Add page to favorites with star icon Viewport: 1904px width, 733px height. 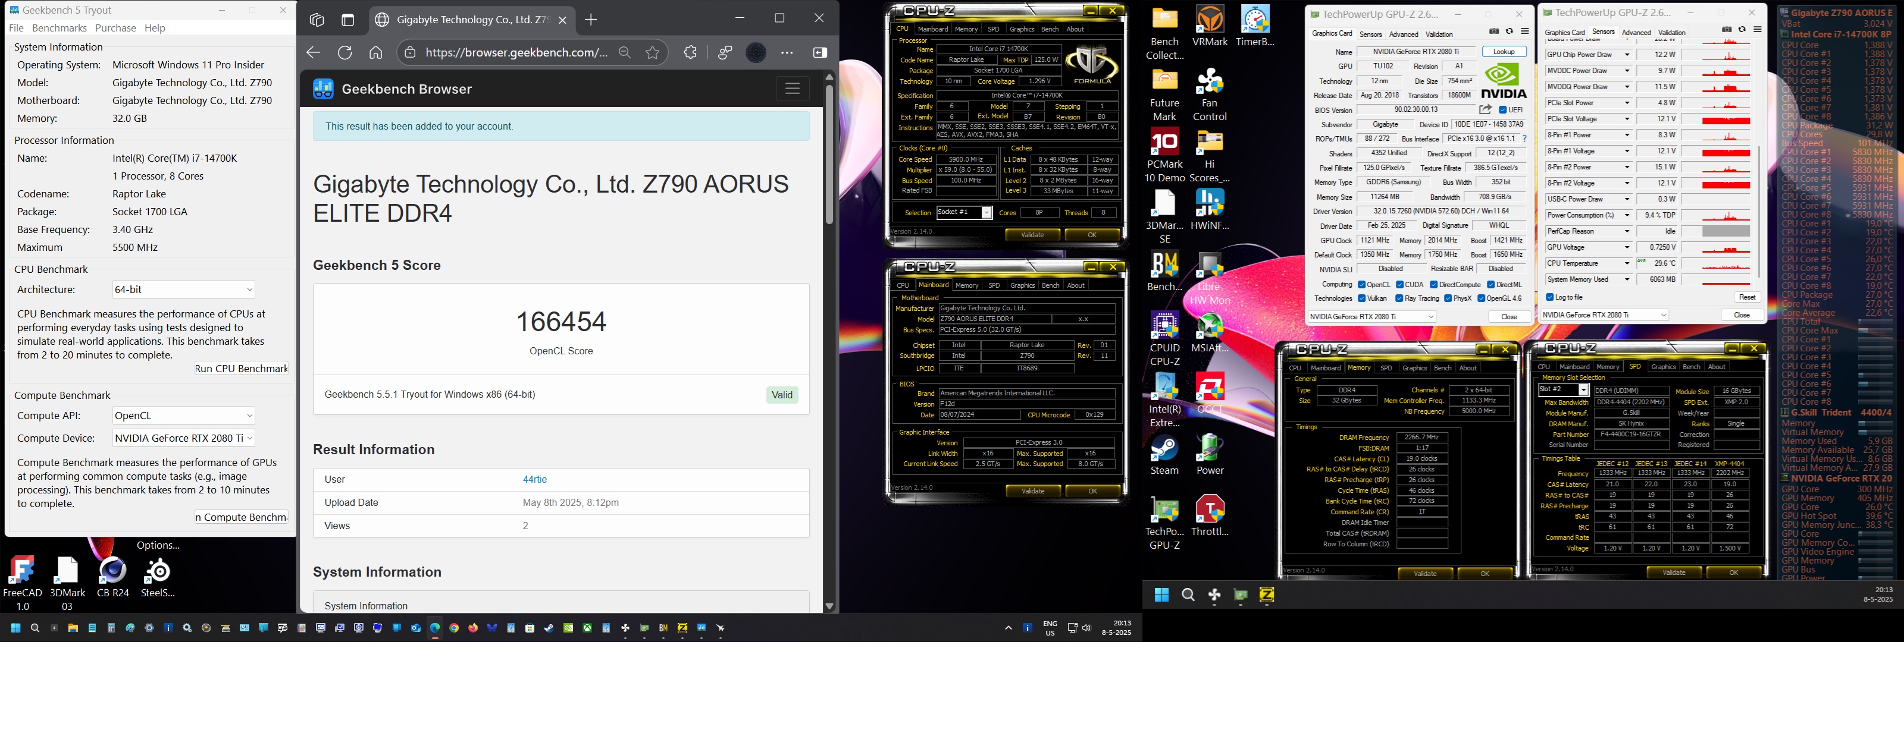pos(652,52)
